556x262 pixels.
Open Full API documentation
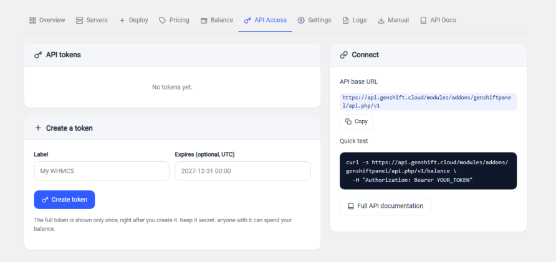(385, 206)
